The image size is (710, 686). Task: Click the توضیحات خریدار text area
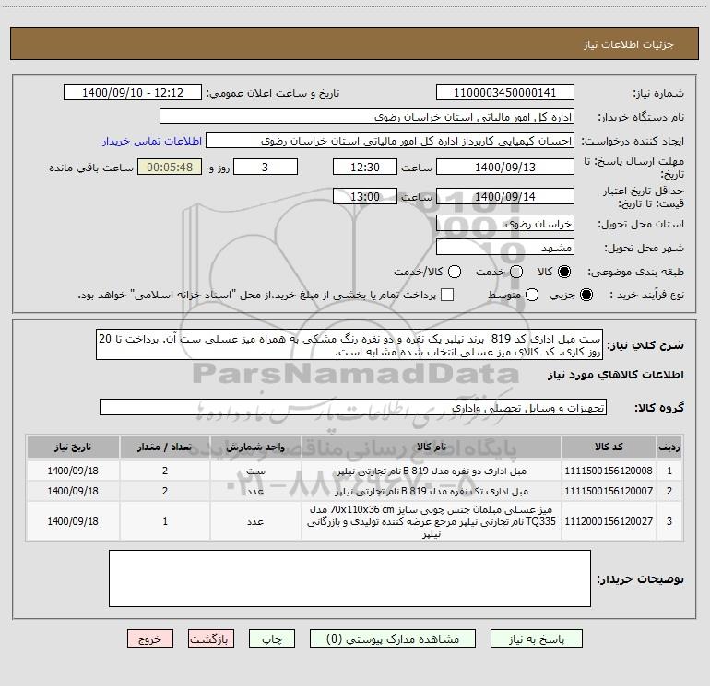(349, 578)
